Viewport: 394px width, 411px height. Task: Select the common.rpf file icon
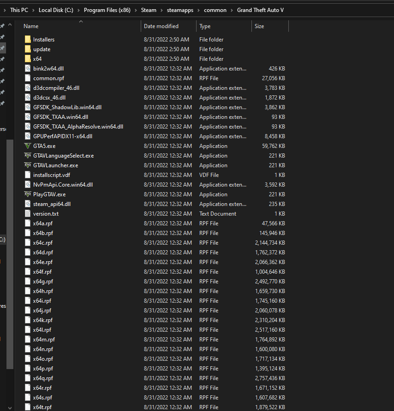pyautogui.click(x=27, y=78)
